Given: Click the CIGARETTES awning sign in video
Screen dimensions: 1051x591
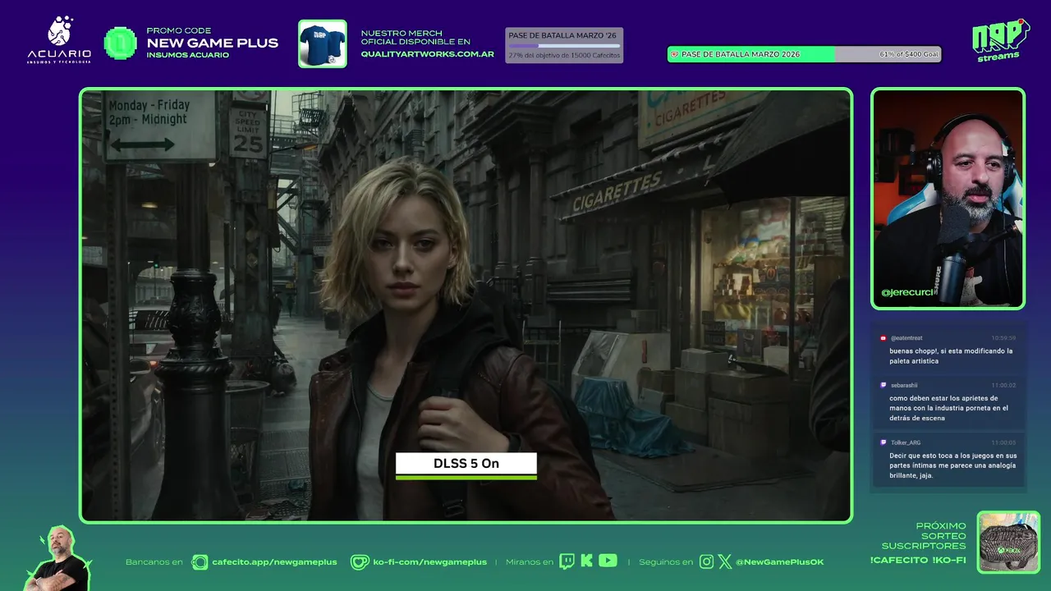Looking at the screenshot, I should (617, 191).
